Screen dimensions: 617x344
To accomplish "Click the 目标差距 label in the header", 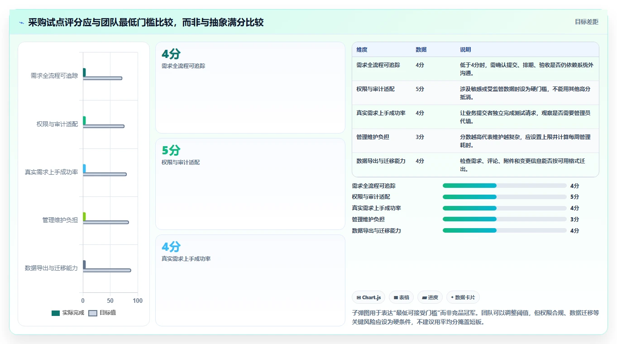I will coord(587,22).
